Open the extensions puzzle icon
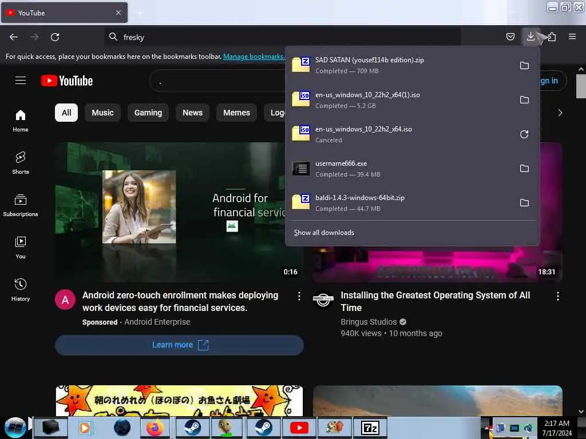 click(x=552, y=37)
